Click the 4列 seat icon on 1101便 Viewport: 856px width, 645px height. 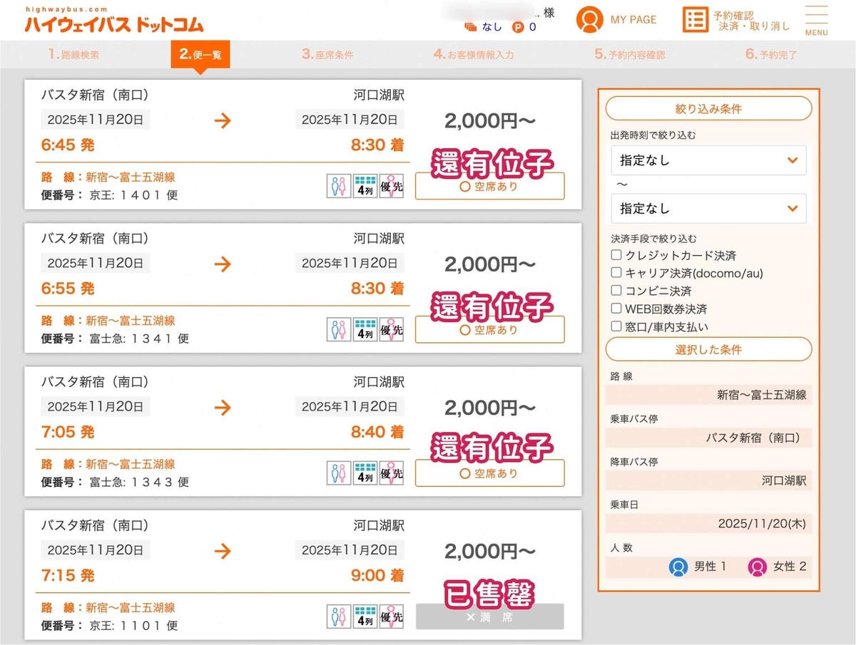(x=365, y=617)
